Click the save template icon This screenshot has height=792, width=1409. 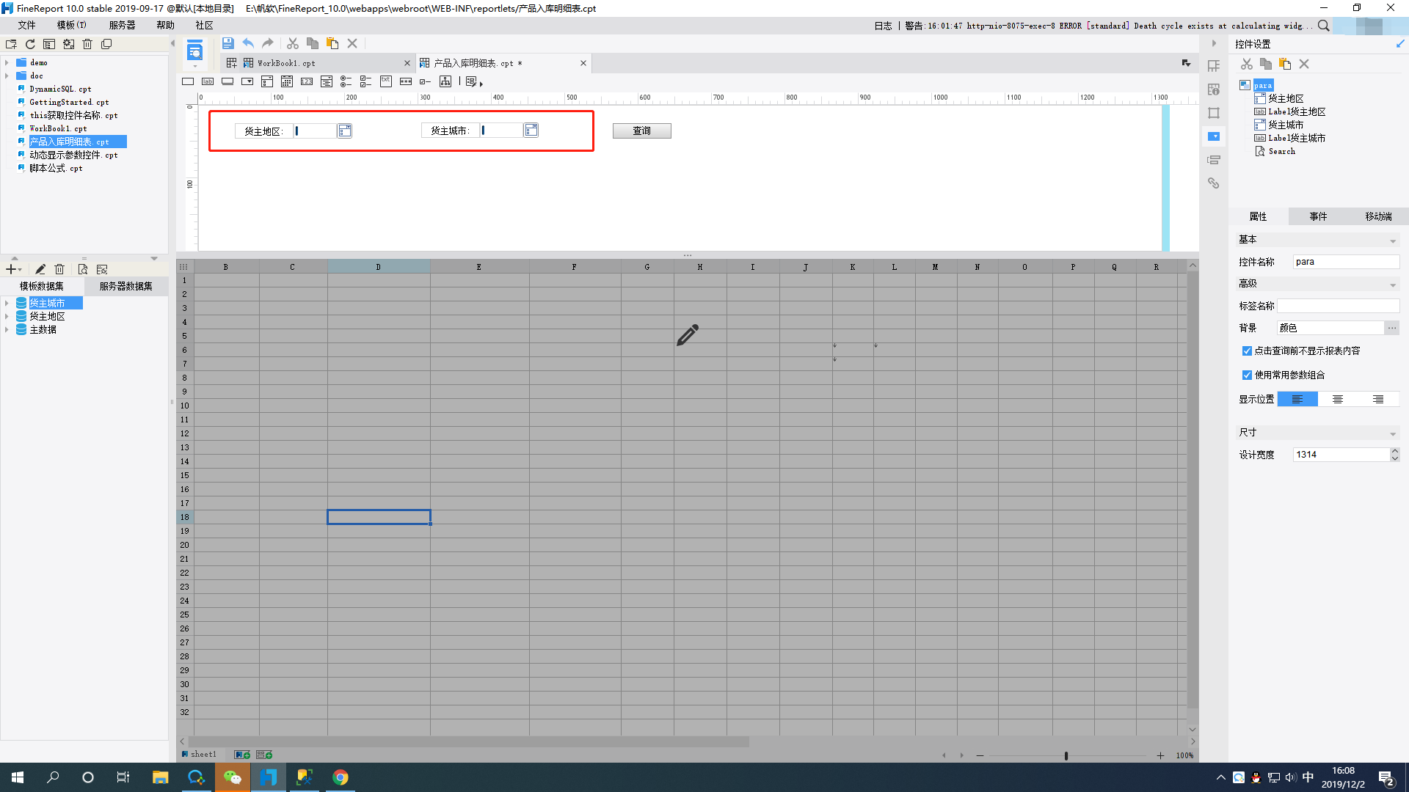[x=228, y=43]
